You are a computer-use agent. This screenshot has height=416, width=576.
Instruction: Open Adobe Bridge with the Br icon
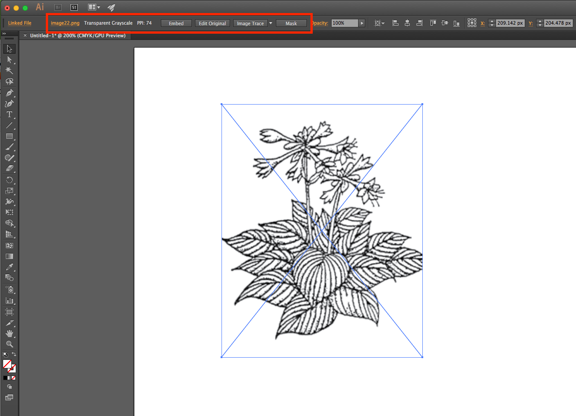click(x=58, y=7)
